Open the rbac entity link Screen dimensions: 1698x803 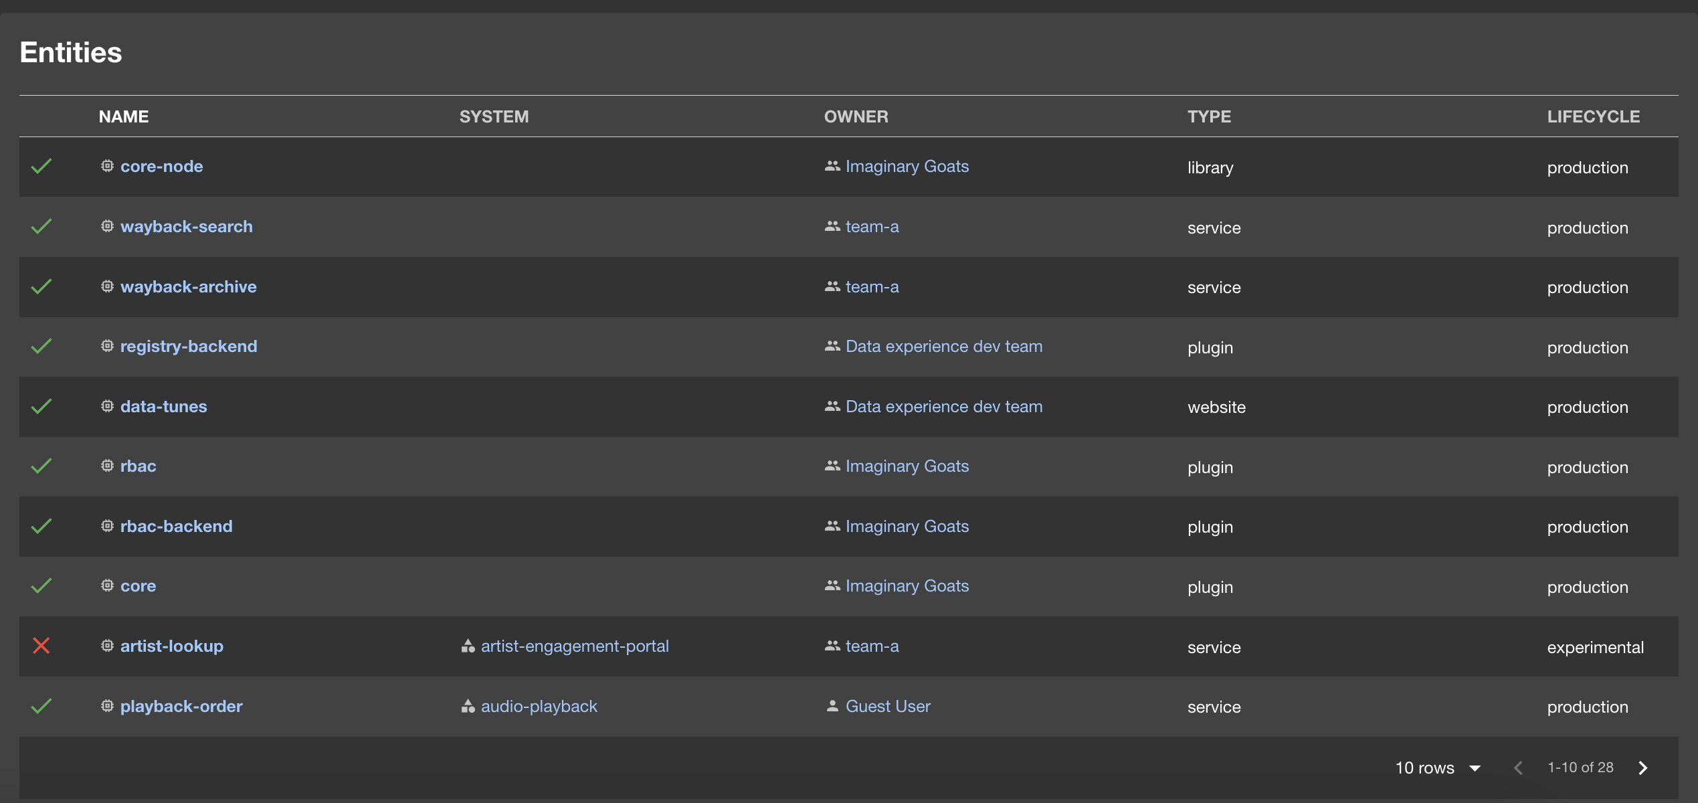pos(138,466)
